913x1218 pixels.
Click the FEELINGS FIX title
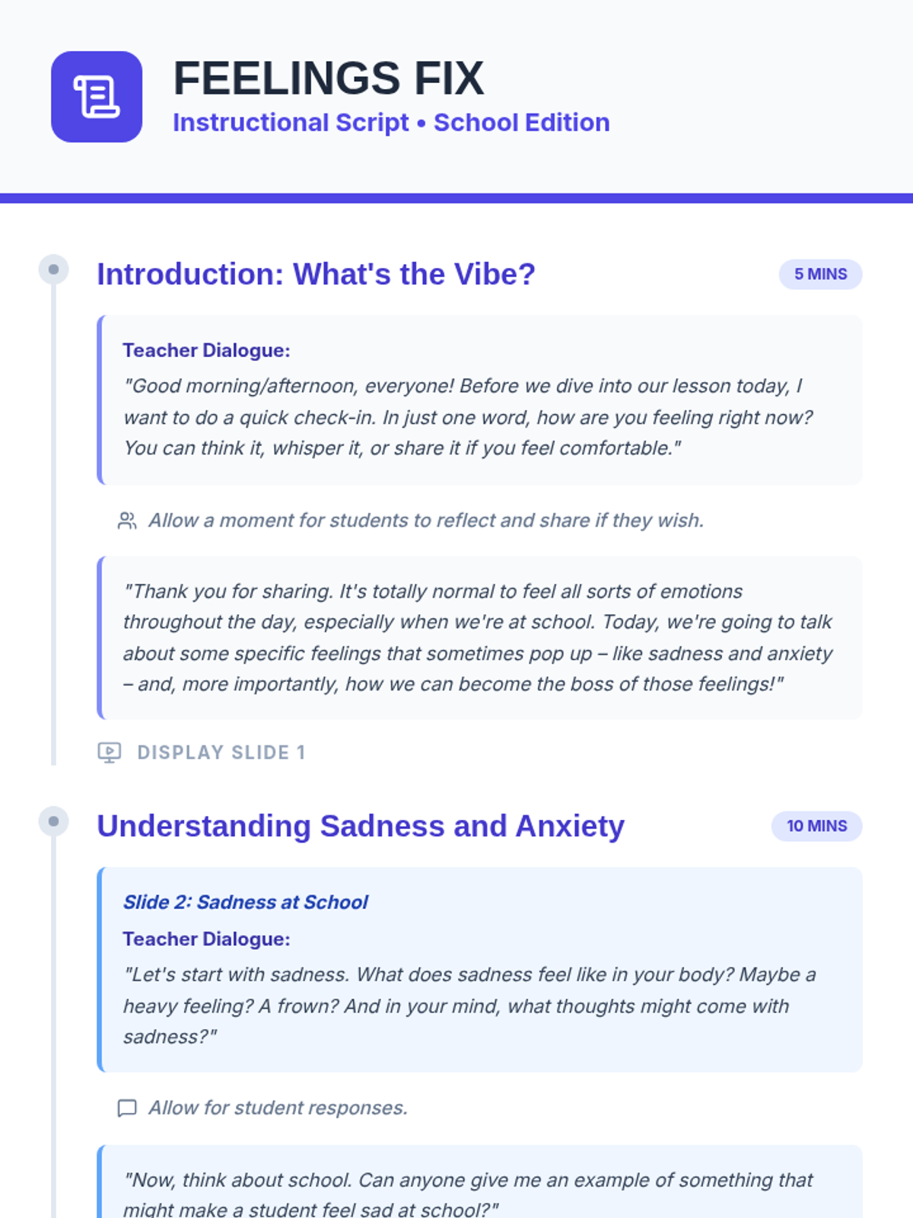tap(329, 78)
